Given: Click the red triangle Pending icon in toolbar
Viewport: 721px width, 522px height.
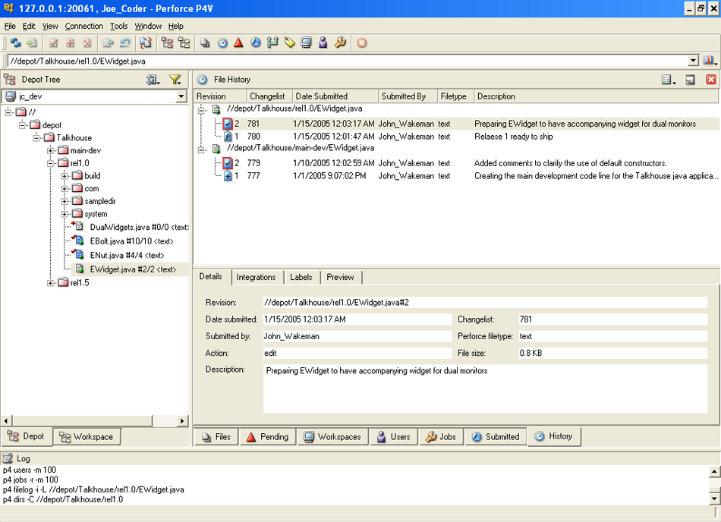Looking at the screenshot, I should [x=238, y=43].
